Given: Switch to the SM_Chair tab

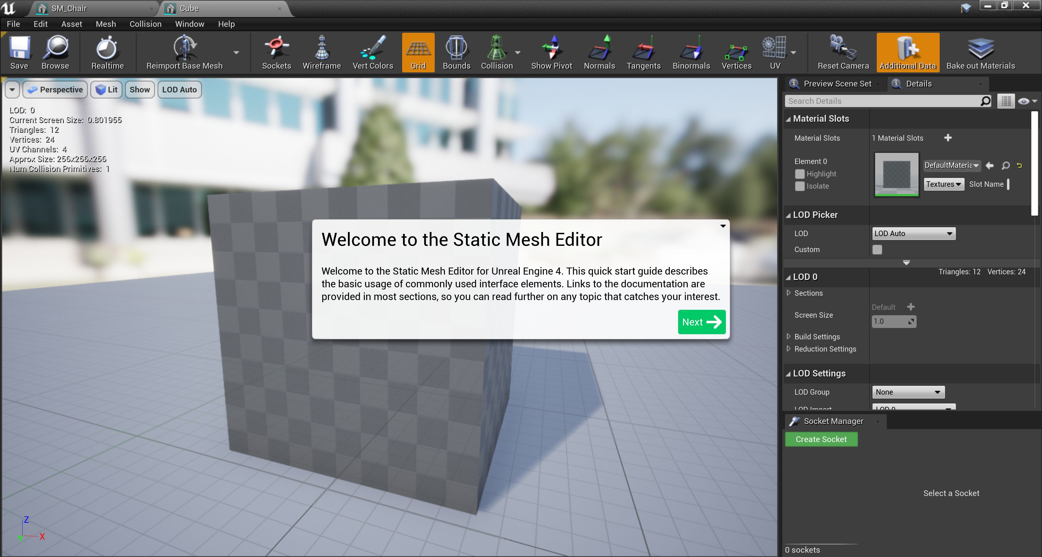Looking at the screenshot, I should (x=69, y=8).
